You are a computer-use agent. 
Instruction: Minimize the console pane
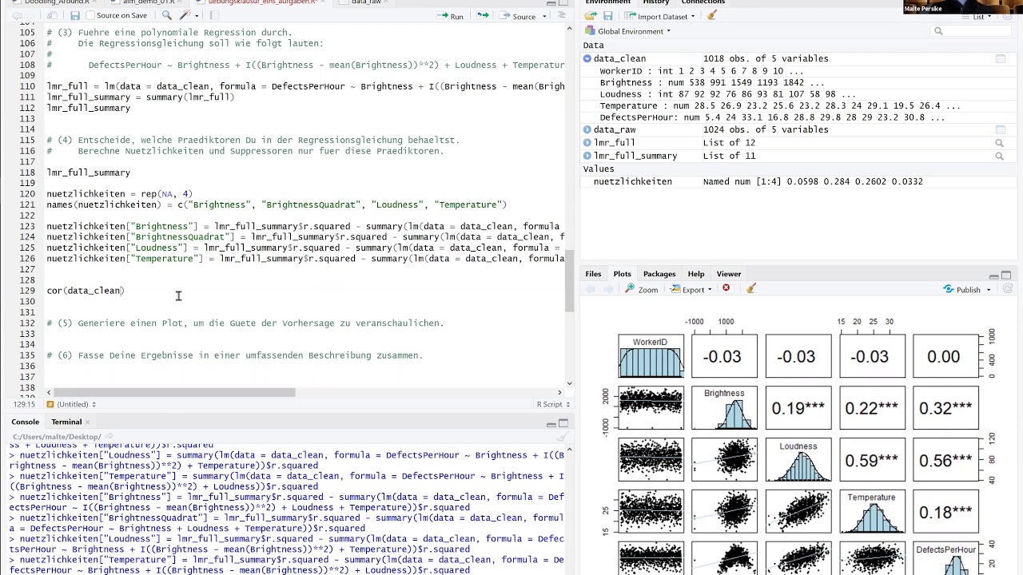[x=551, y=424]
